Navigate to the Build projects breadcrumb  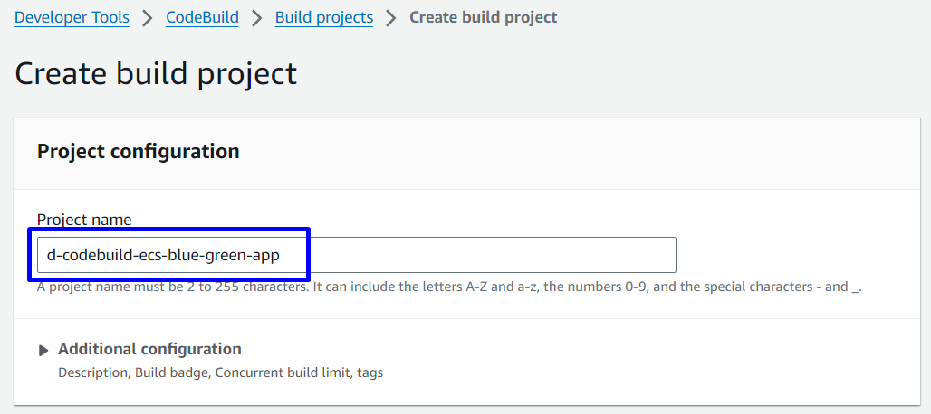(323, 17)
